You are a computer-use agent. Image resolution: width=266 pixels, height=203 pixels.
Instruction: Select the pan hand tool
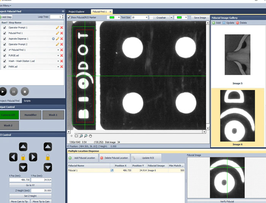[90, 136]
